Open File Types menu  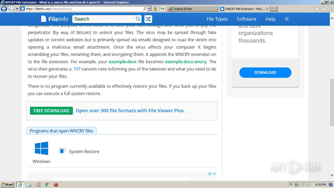(x=217, y=19)
